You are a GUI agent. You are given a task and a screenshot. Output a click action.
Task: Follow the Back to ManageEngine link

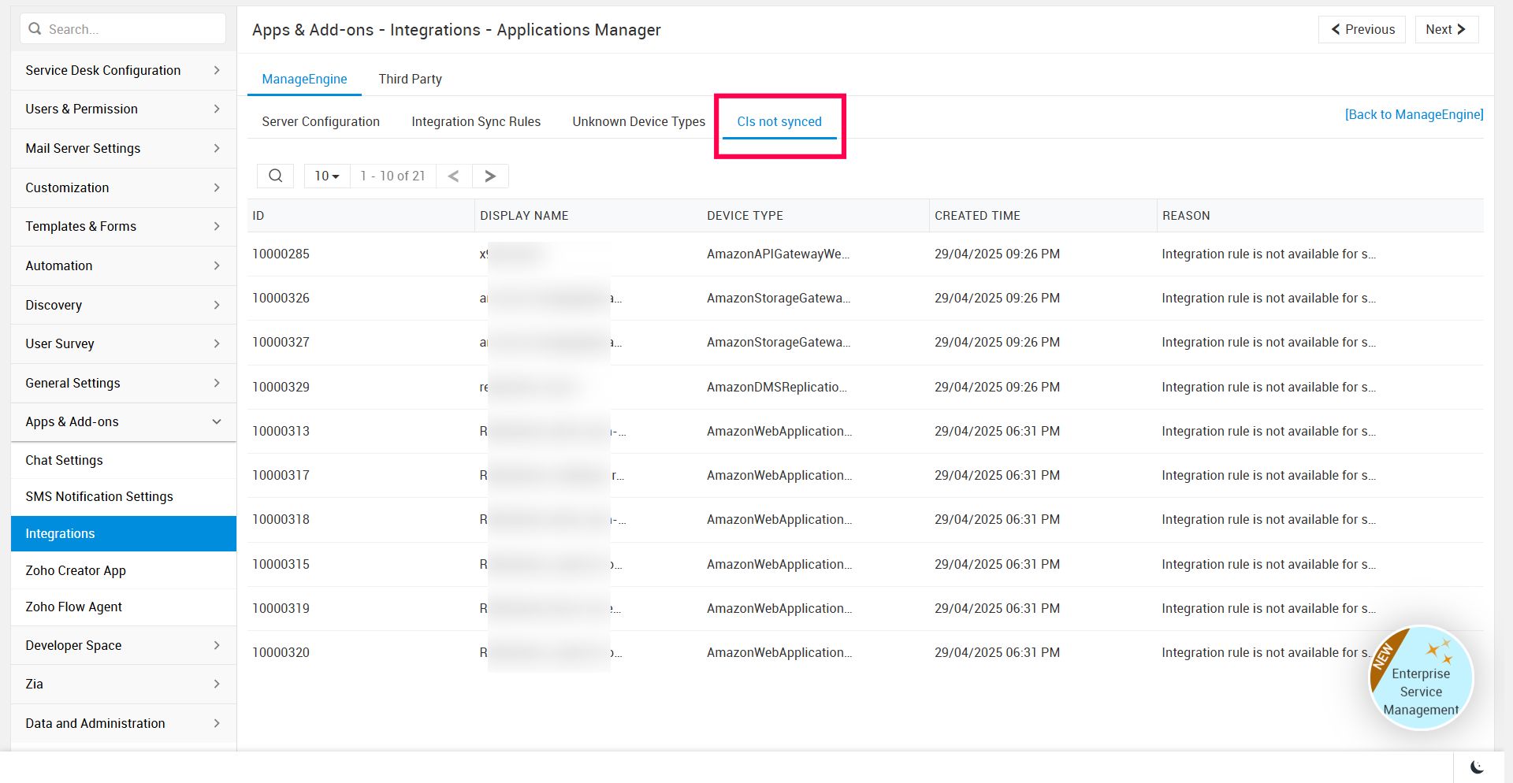tap(1414, 114)
